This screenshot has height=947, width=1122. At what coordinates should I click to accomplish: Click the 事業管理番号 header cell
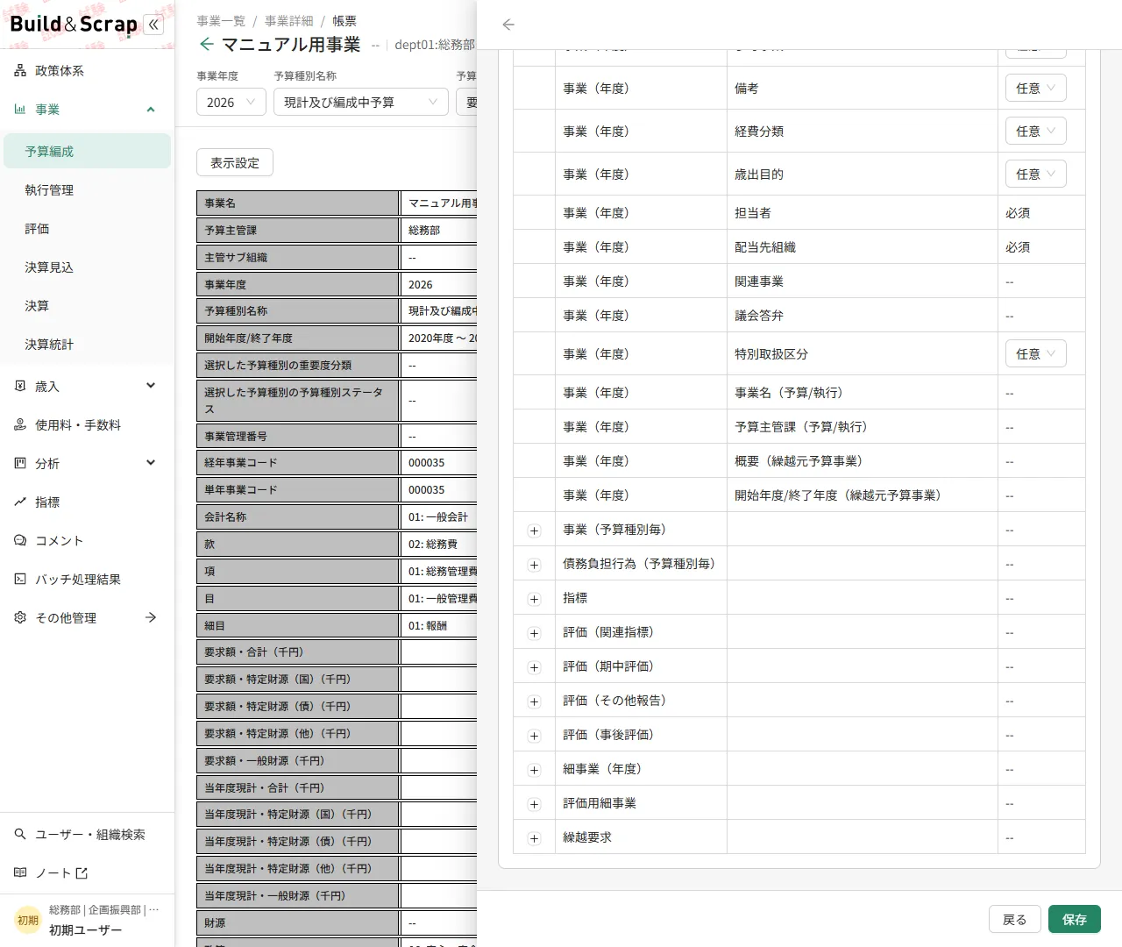[298, 437]
